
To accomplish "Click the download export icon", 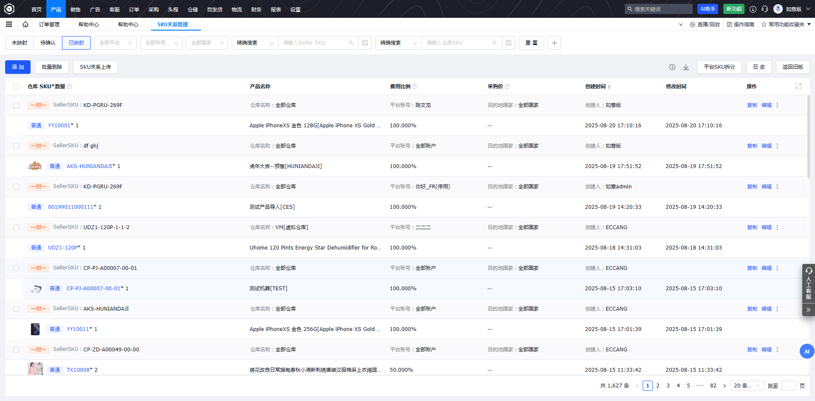I will (686, 67).
